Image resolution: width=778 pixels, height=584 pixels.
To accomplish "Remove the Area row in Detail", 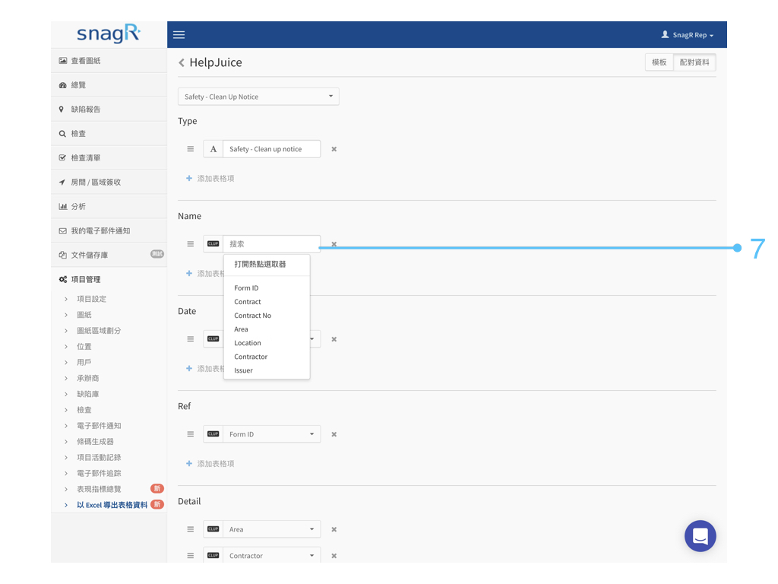I will point(334,529).
